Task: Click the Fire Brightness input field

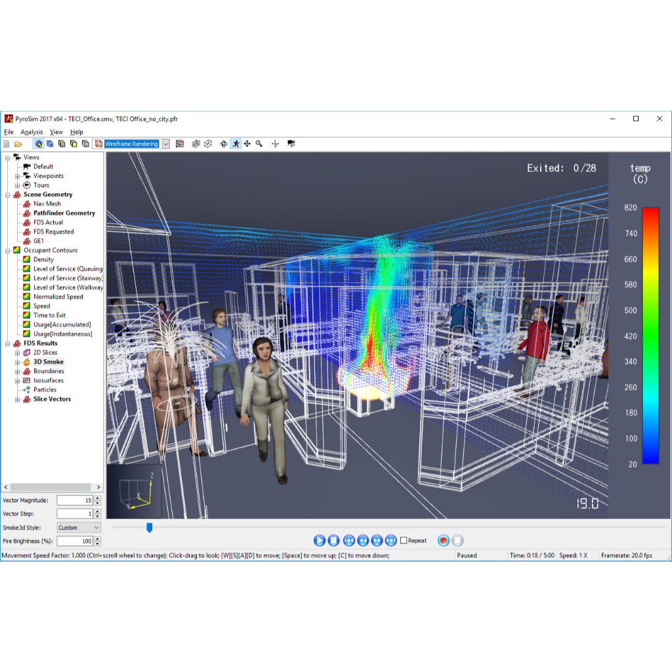Action: click(75, 541)
